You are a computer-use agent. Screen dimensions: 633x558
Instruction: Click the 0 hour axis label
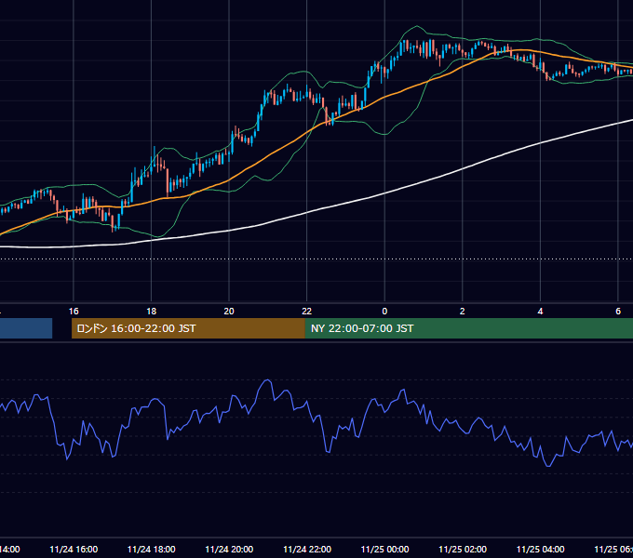tap(384, 312)
